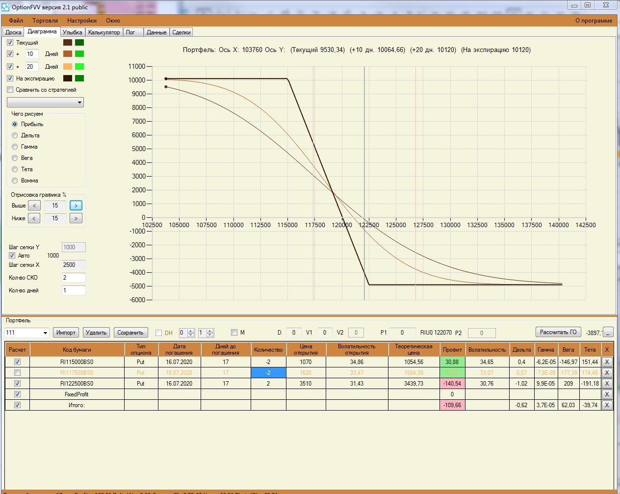This screenshot has width=620, height=494.
Task: Click the right arrow button next to Ниже
Action: (x=76, y=218)
